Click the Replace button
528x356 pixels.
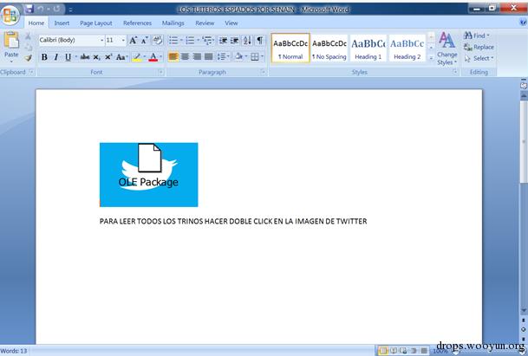(479, 47)
